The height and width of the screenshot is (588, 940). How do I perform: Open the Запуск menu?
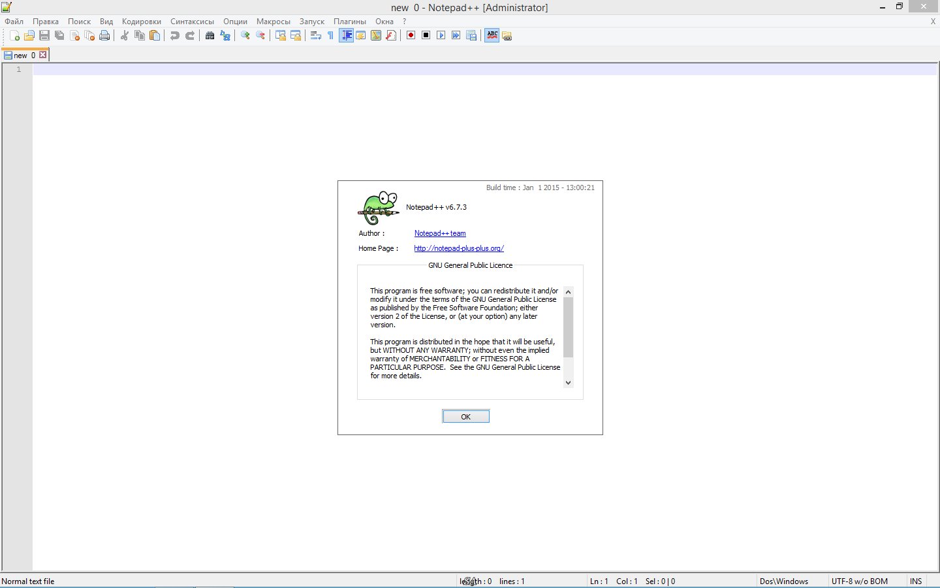tap(312, 22)
